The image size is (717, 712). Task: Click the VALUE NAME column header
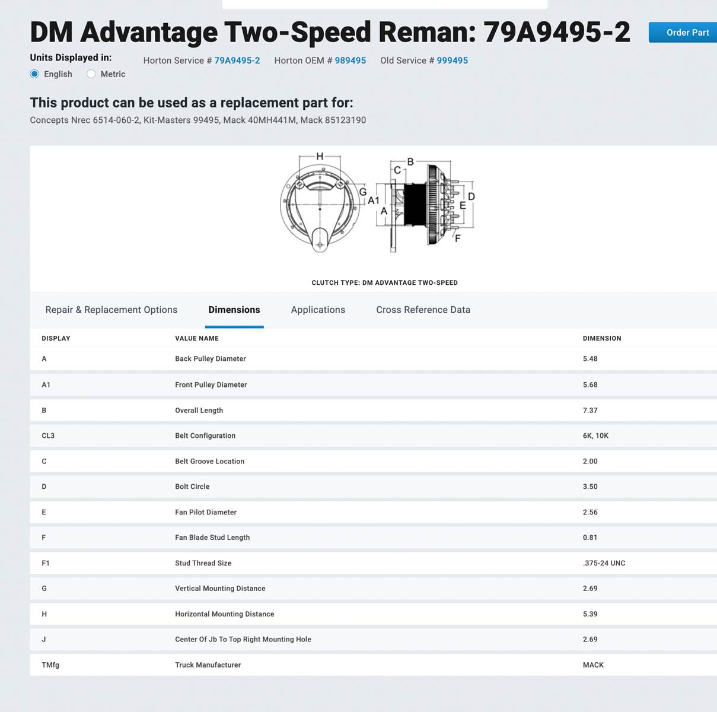196,338
